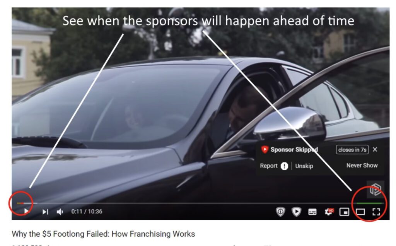Toggle subtitles closed captions
The image size is (396, 246).
(x=312, y=212)
